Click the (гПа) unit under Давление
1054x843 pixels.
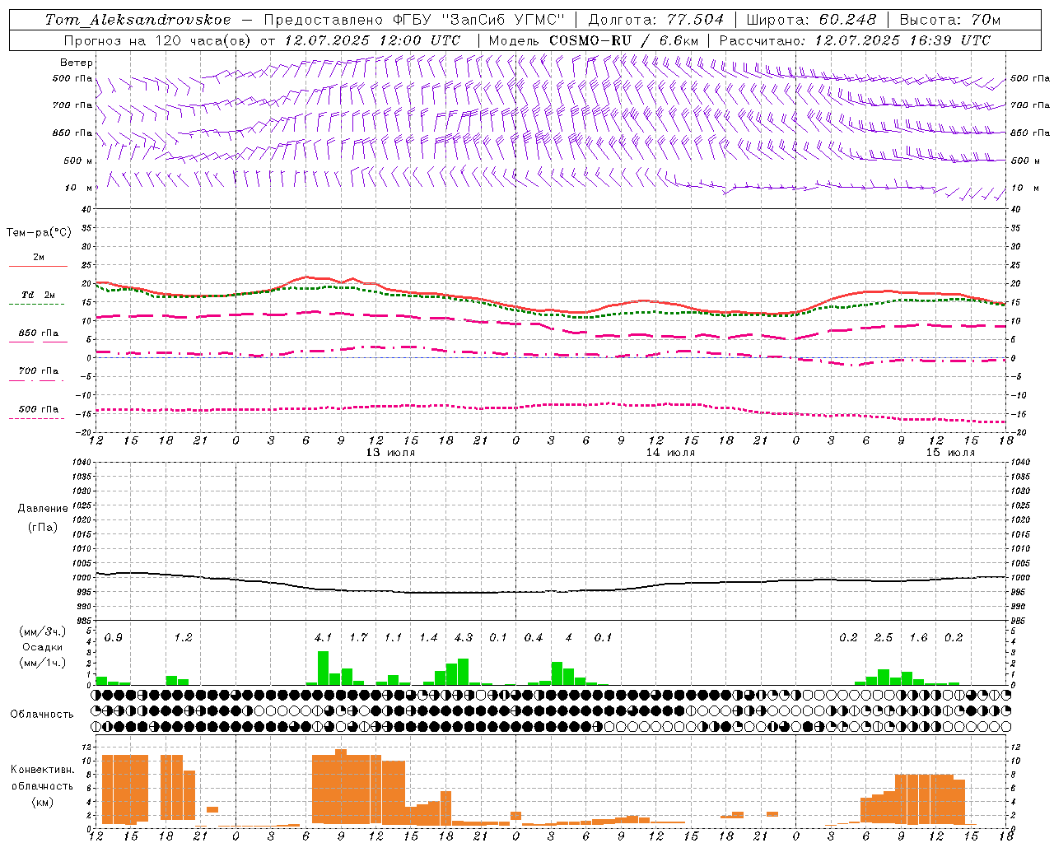tap(43, 527)
